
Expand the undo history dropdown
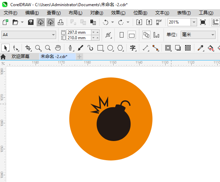pos(113,22)
